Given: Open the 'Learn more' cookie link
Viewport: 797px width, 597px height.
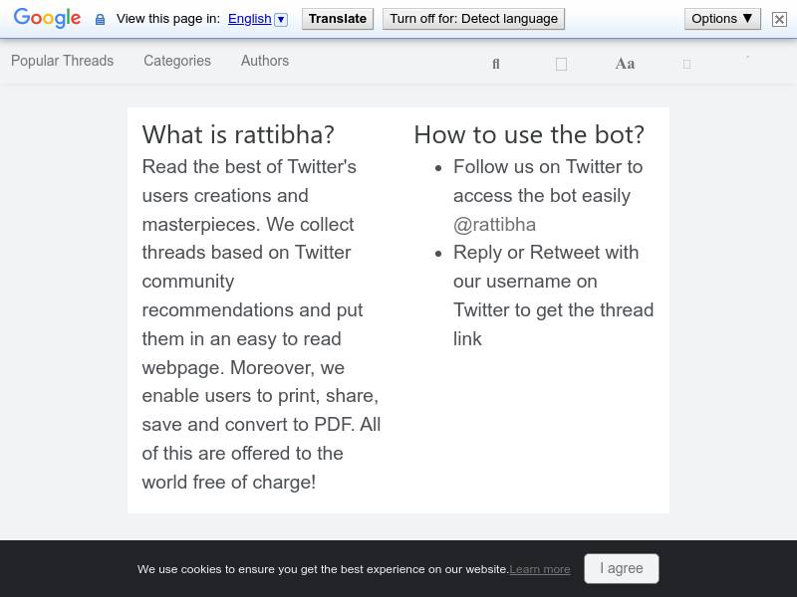Looking at the screenshot, I should click(x=540, y=569).
